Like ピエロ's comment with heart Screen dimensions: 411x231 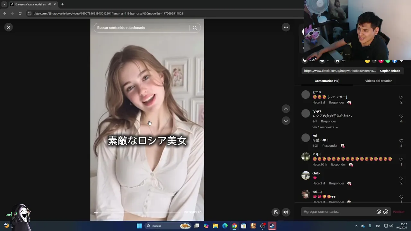point(401,98)
